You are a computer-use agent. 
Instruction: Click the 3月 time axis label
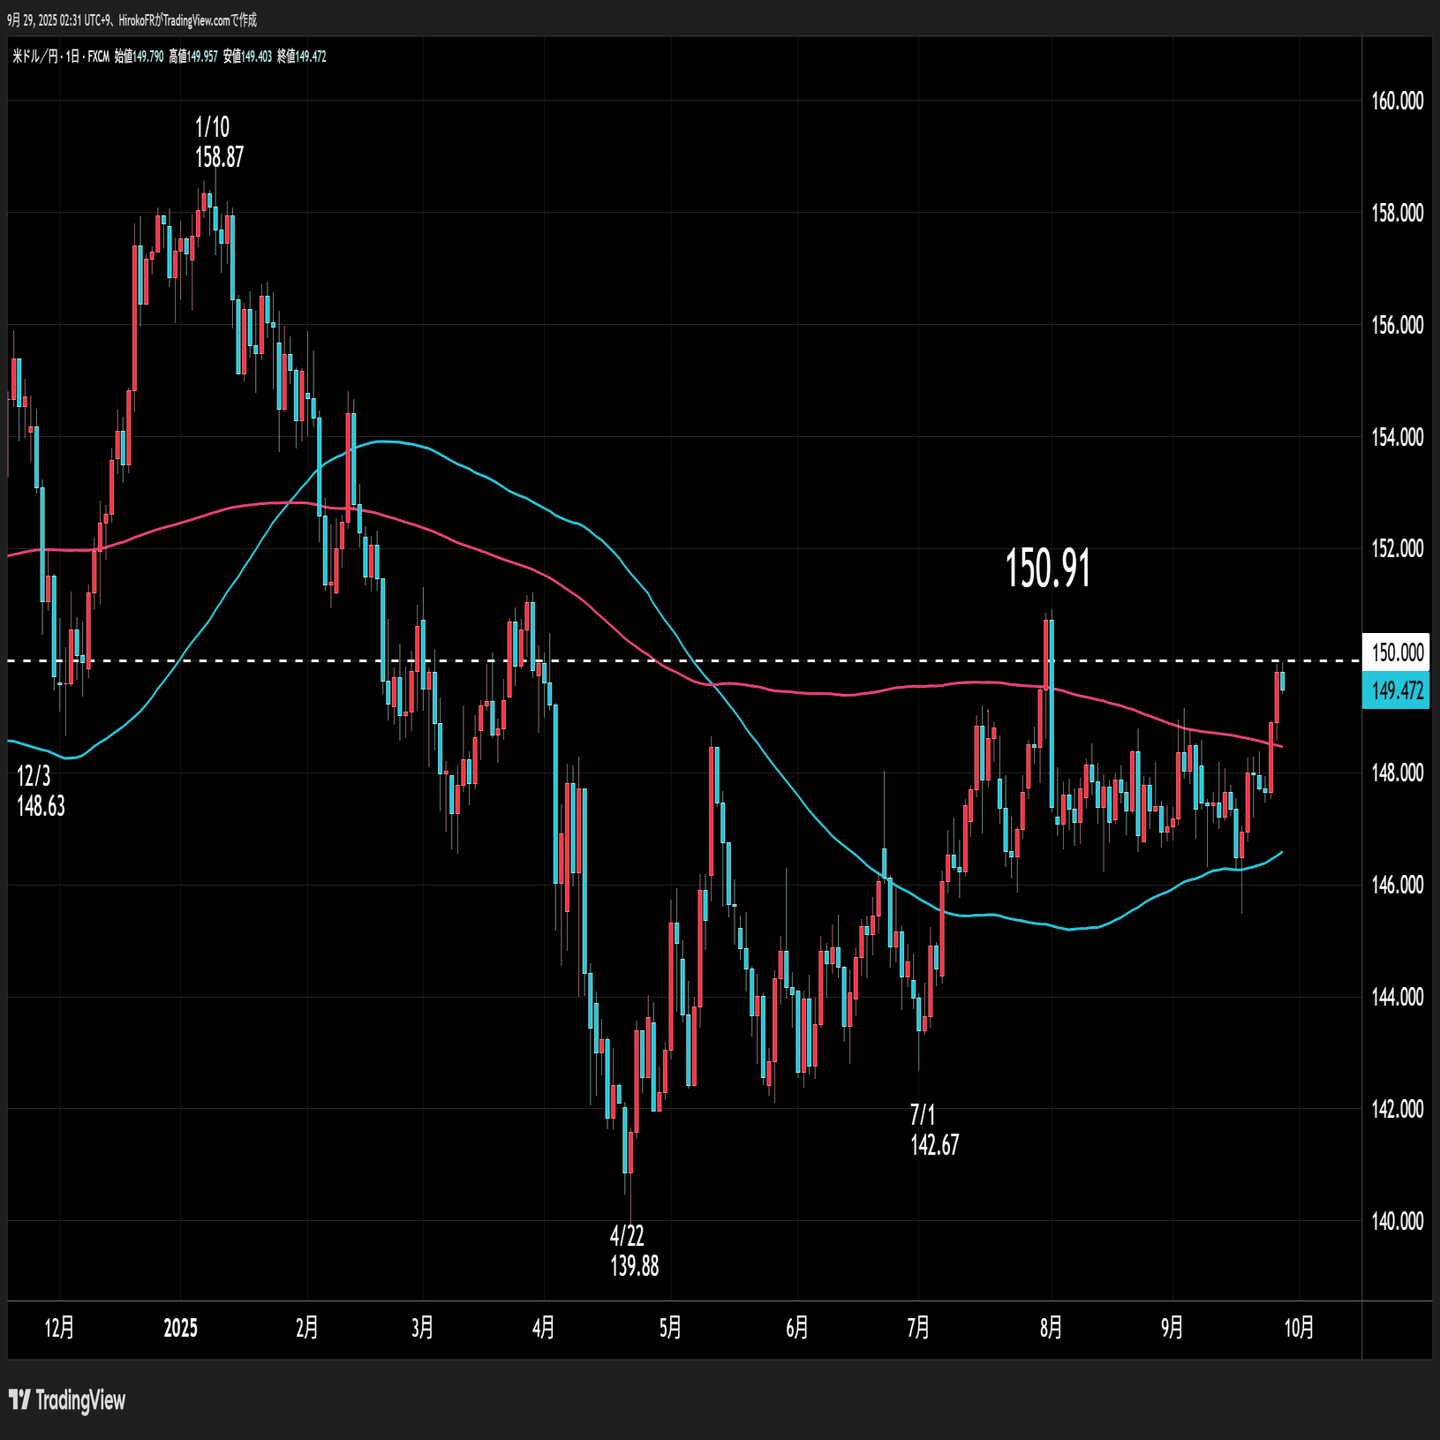pos(422,1328)
